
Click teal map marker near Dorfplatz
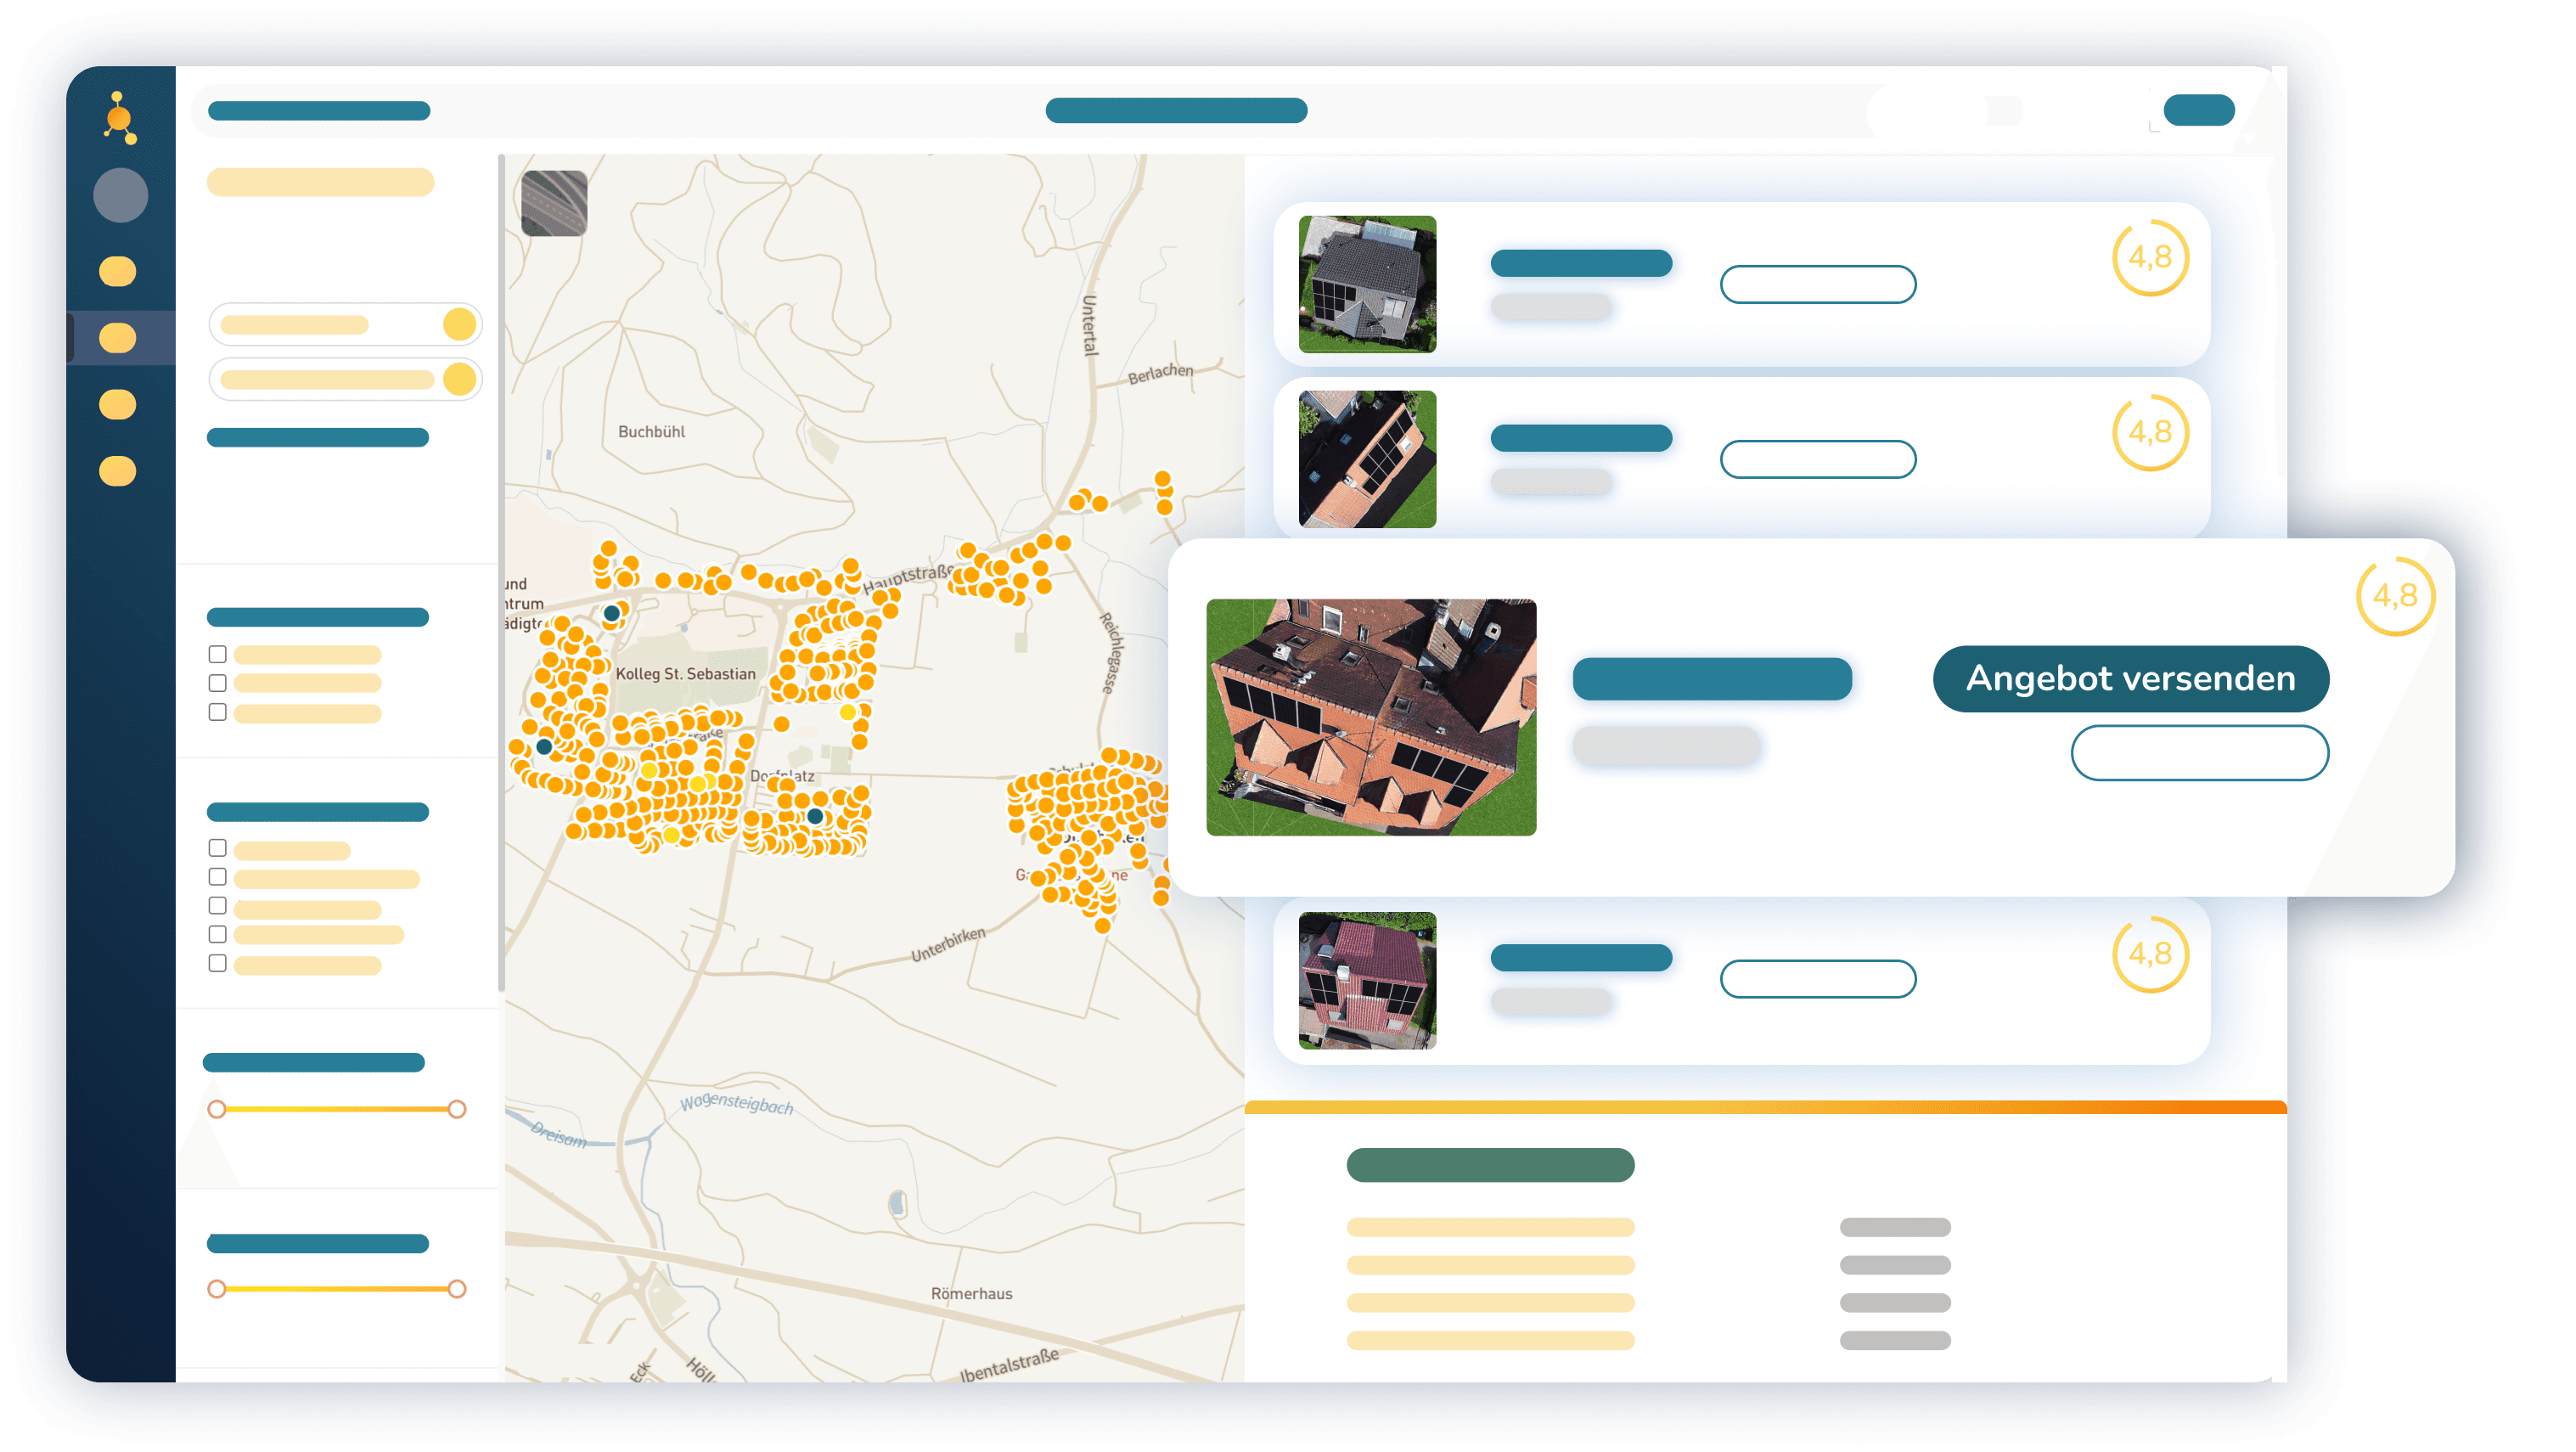(815, 816)
